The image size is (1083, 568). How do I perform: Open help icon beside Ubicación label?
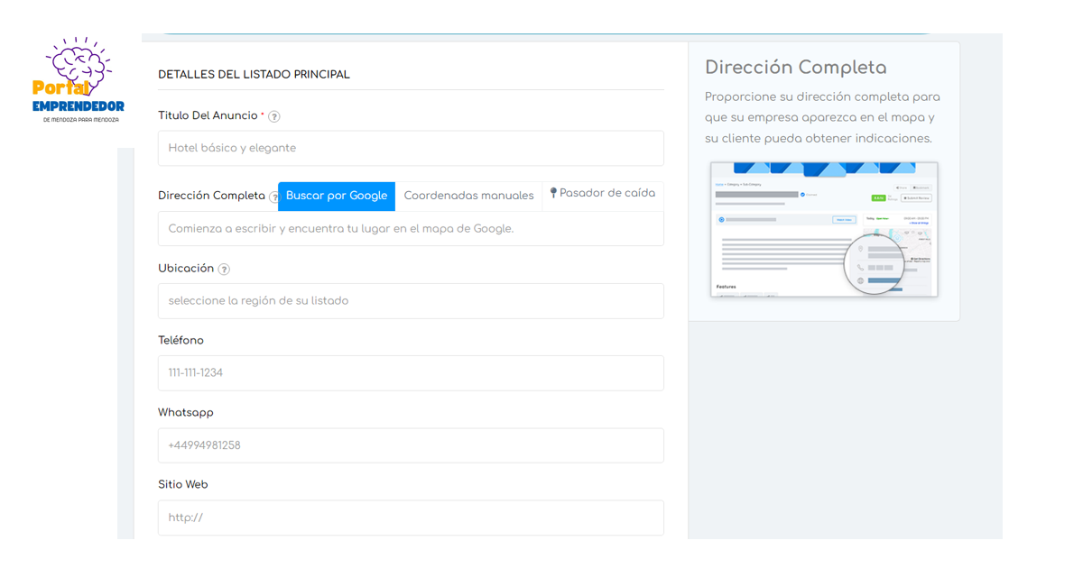click(224, 269)
